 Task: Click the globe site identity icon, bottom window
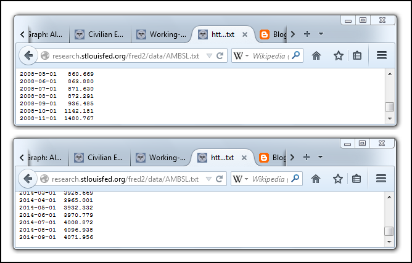tap(44, 179)
